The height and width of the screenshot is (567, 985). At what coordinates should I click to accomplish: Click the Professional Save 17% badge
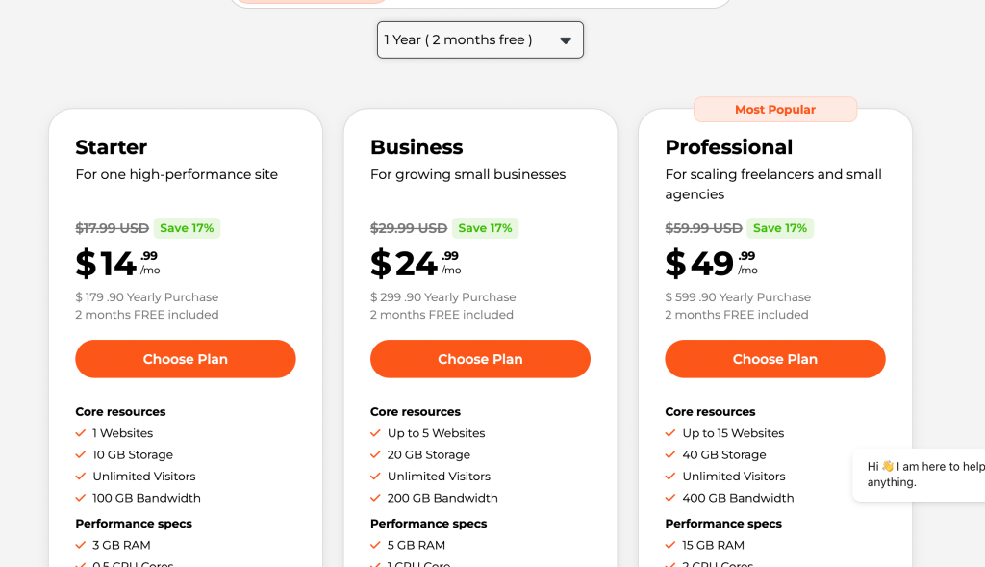tap(779, 228)
